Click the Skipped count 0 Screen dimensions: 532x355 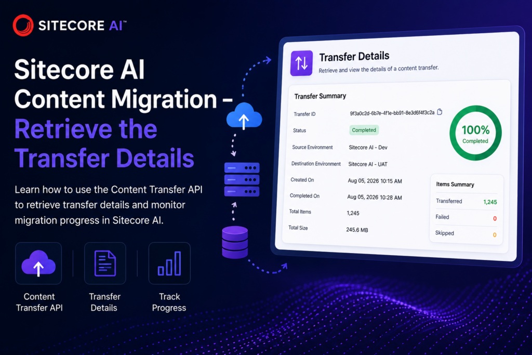click(495, 235)
